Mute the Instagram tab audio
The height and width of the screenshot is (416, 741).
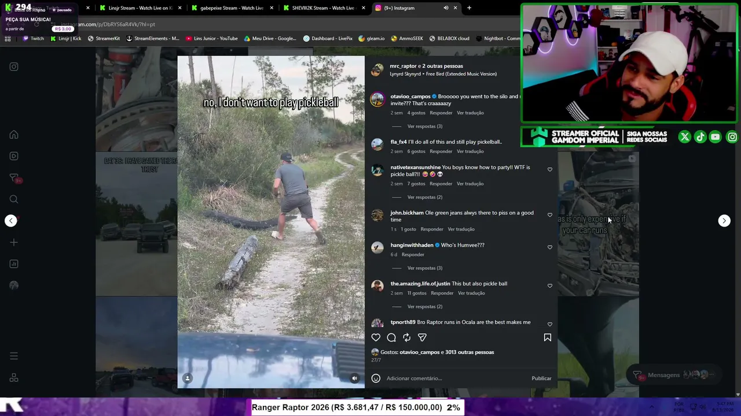(446, 8)
